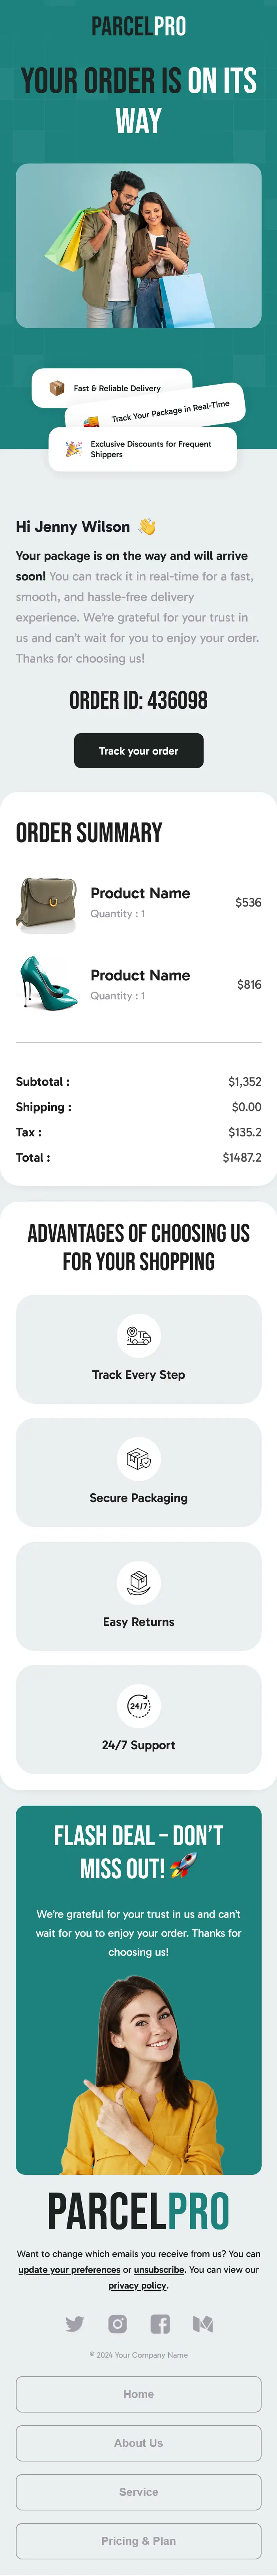Click the Easy Returns package icon

[139, 1582]
